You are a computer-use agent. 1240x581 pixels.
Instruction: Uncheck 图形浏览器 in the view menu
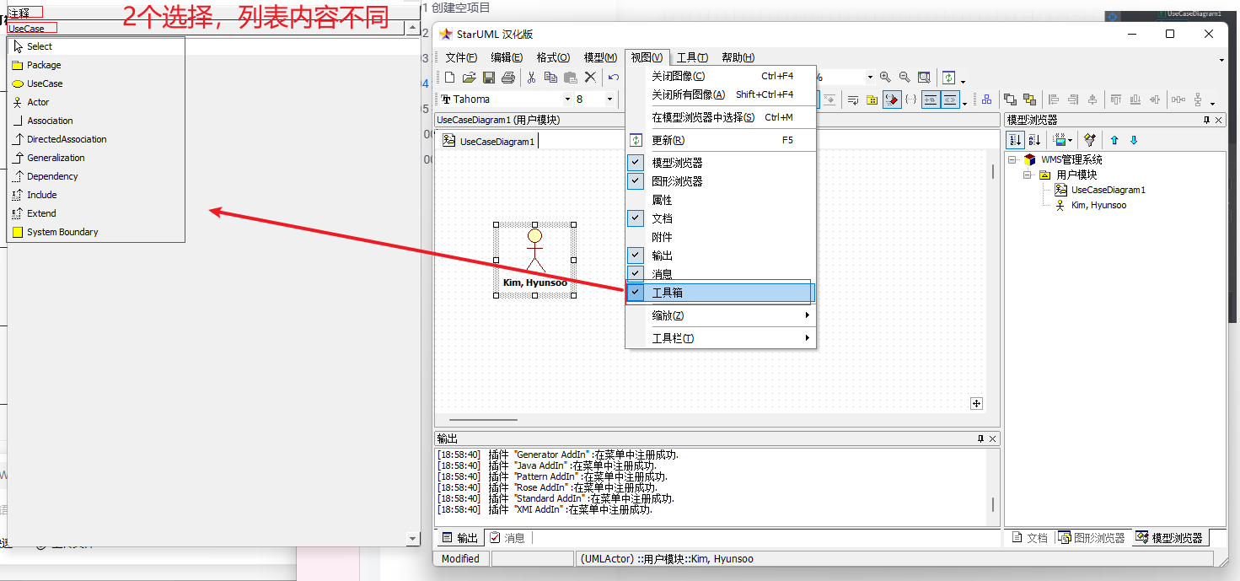click(x=720, y=181)
